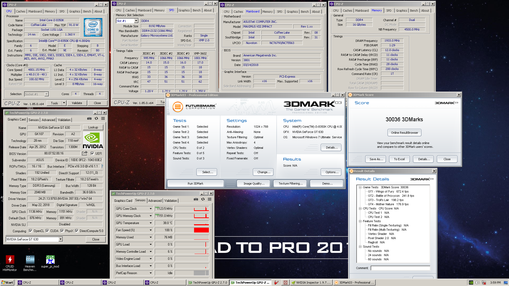Viewport: 509px width, 286px height.
Task: Switch to Caches tab in first CPU-Z window
Action: pyautogui.click(x=20, y=11)
